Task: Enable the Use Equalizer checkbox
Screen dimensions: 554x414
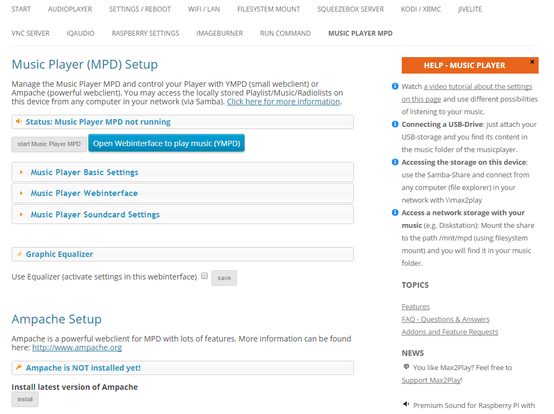Action: [x=204, y=276]
